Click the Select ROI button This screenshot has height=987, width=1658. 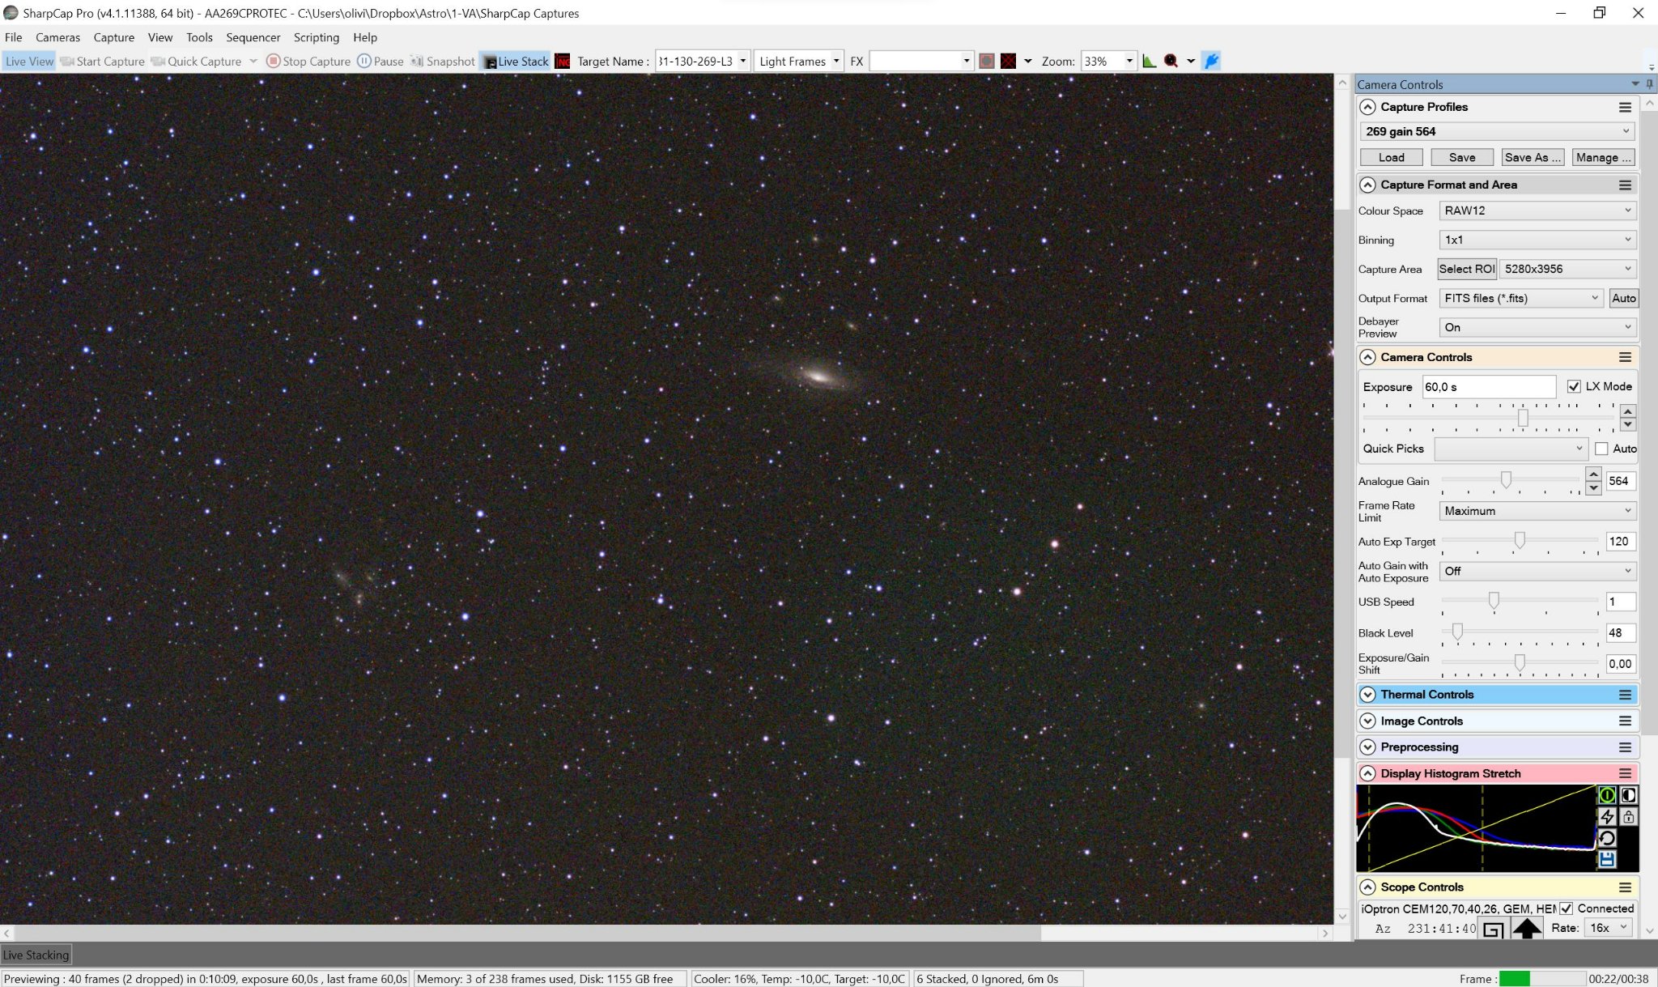pyautogui.click(x=1467, y=269)
